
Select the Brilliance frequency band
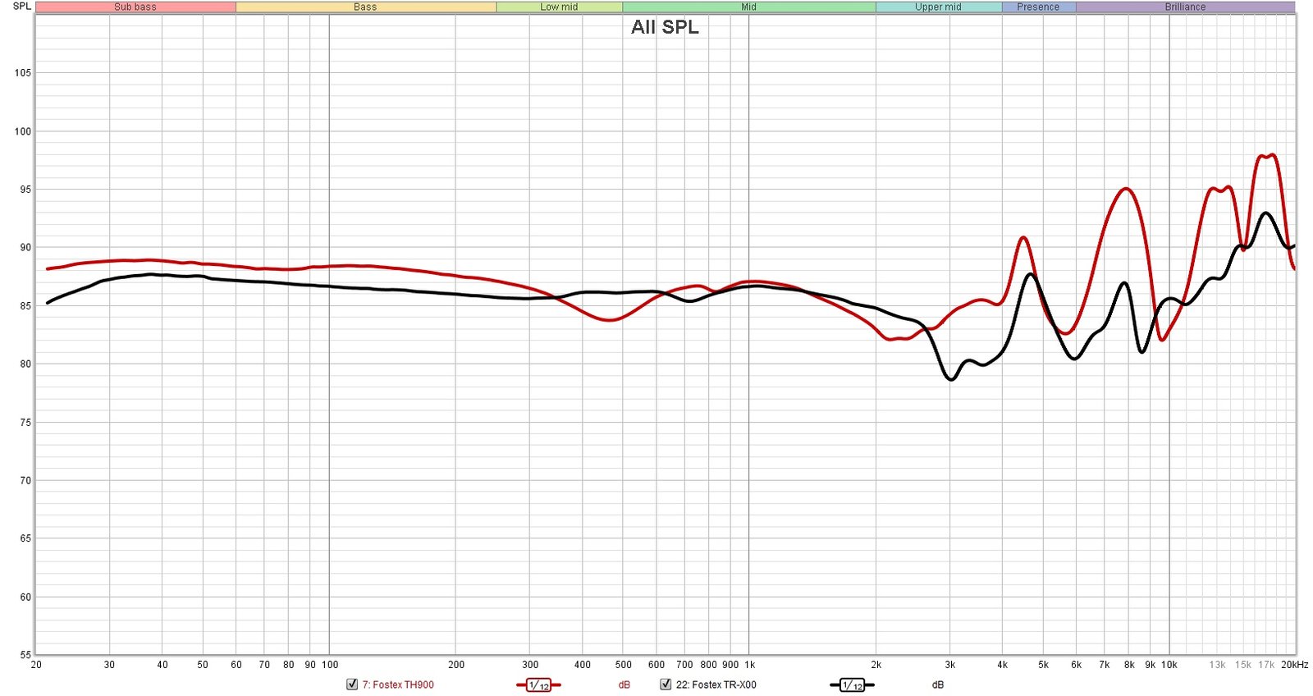[1185, 7]
